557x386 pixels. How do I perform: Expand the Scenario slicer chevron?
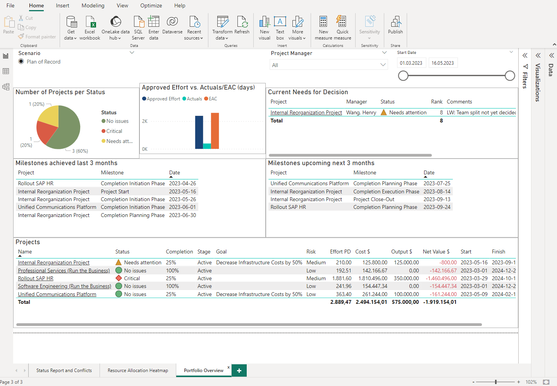coord(132,53)
